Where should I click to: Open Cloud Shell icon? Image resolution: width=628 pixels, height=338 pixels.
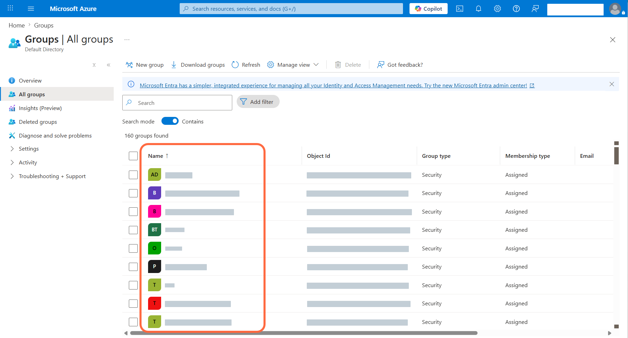460,9
